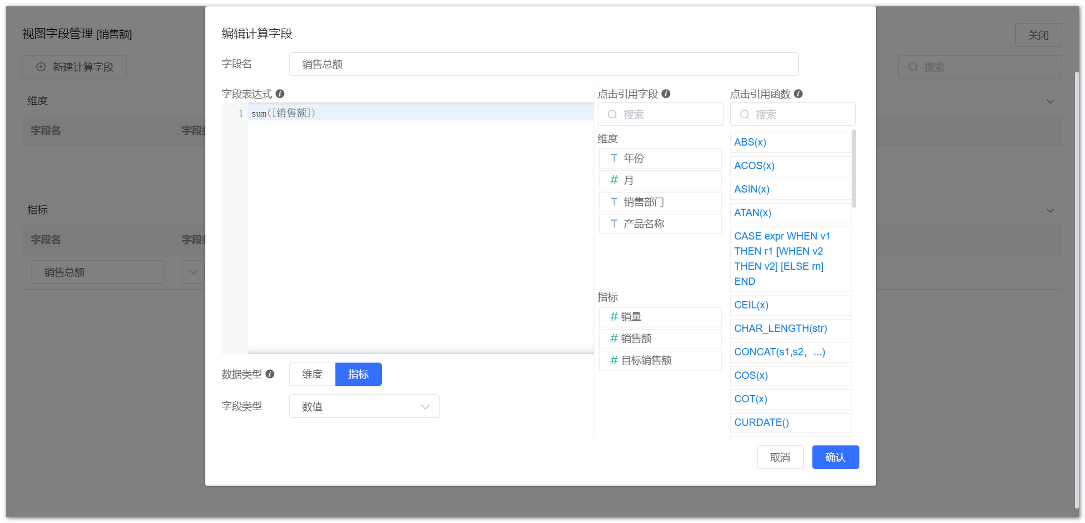This screenshot has width=1085, height=523.
Task: Confirm the calculated field with 确认
Action: pos(835,457)
